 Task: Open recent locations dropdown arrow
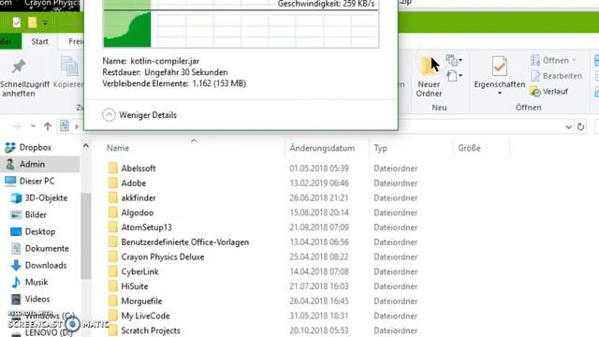(33, 126)
